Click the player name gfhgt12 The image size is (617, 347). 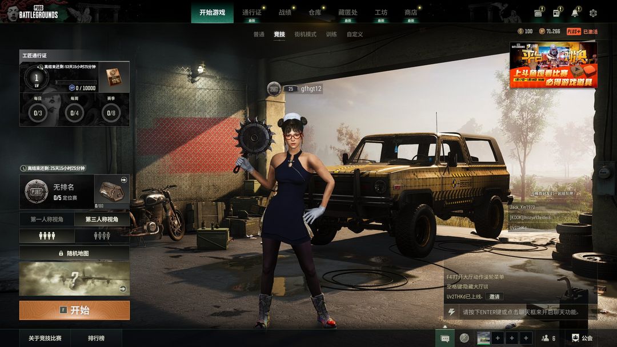[x=311, y=89]
